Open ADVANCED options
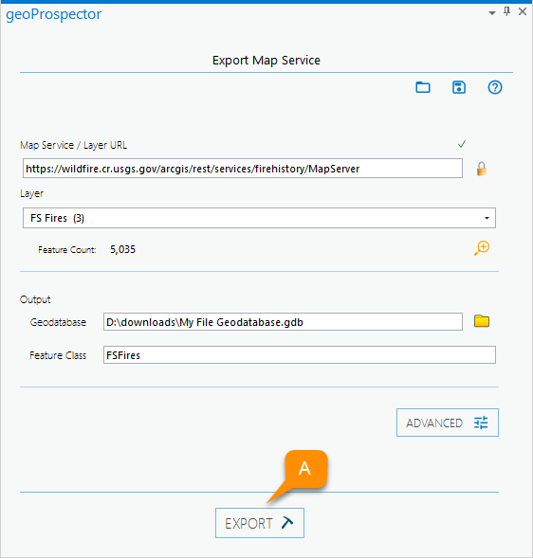 [x=448, y=423]
